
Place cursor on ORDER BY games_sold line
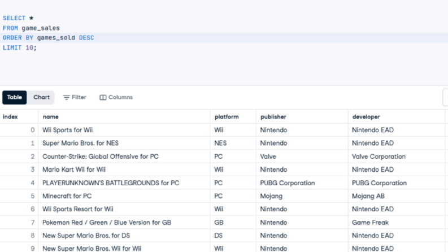click(49, 38)
